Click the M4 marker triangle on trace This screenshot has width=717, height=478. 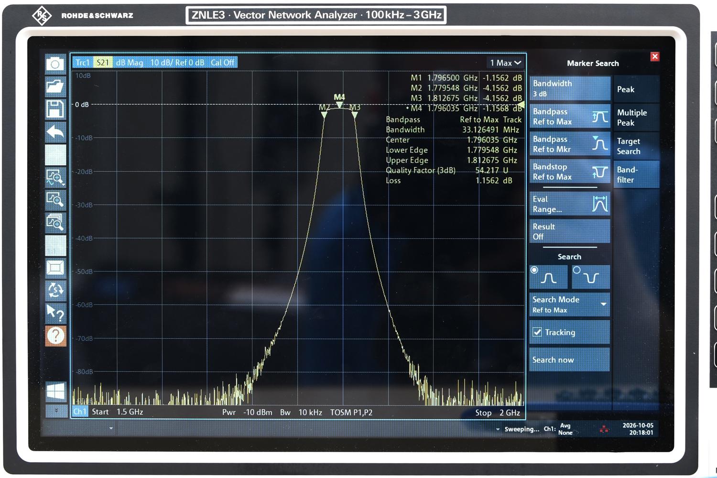pyautogui.click(x=339, y=105)
